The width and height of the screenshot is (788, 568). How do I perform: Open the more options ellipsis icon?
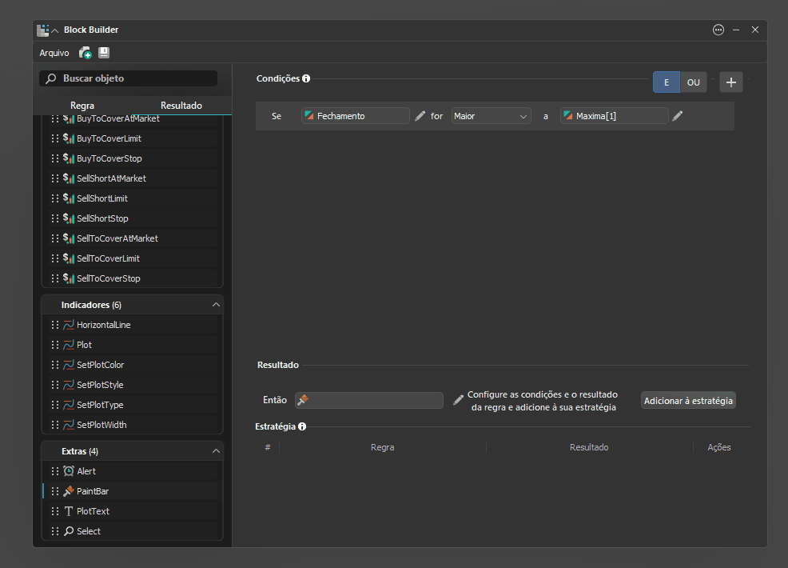tap(718, 30)
